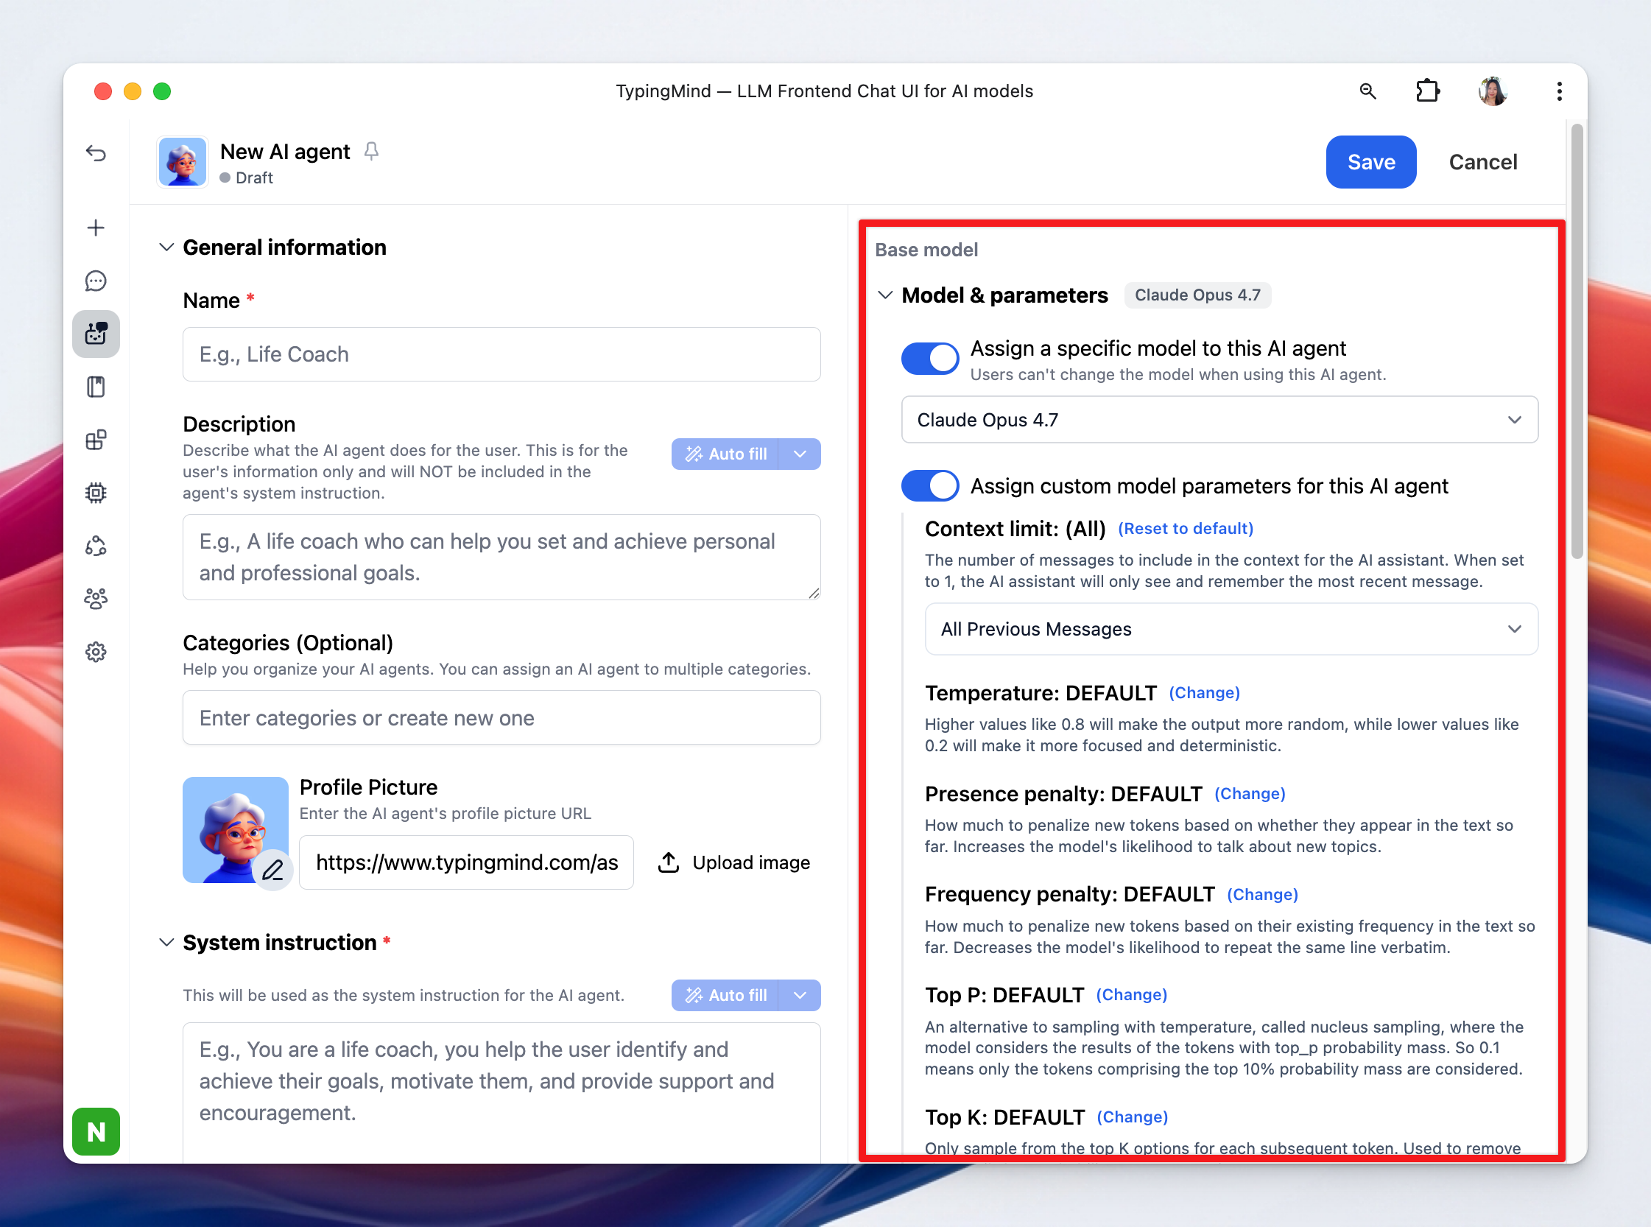The height and width of the screenshot is (1227, 1651).
Task: Collapse the System instruction section
Action: [x=166, y=943]
